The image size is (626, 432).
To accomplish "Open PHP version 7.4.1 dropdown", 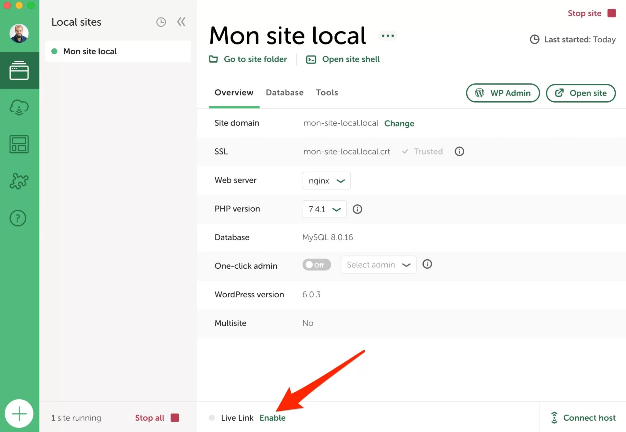I will coord(324,209).
